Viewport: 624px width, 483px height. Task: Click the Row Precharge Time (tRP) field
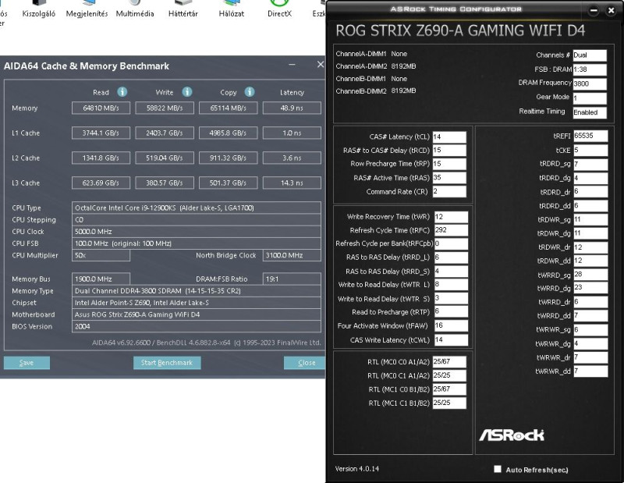point(449,164)
